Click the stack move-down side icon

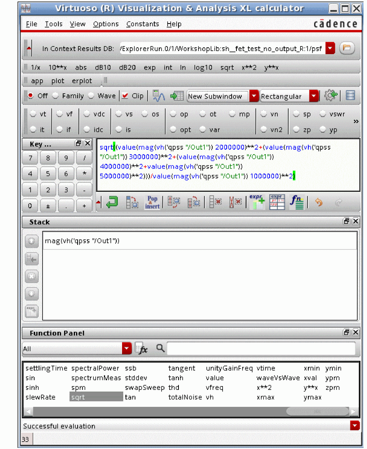[31, 294]
